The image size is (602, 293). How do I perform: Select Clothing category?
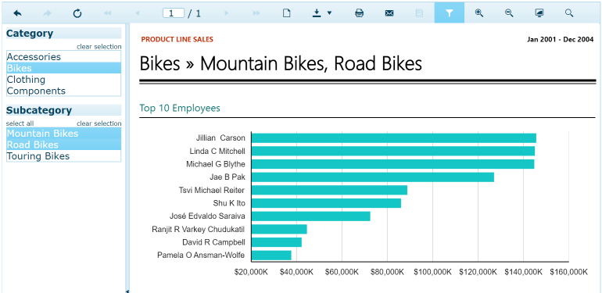click(x=64, y=80)
